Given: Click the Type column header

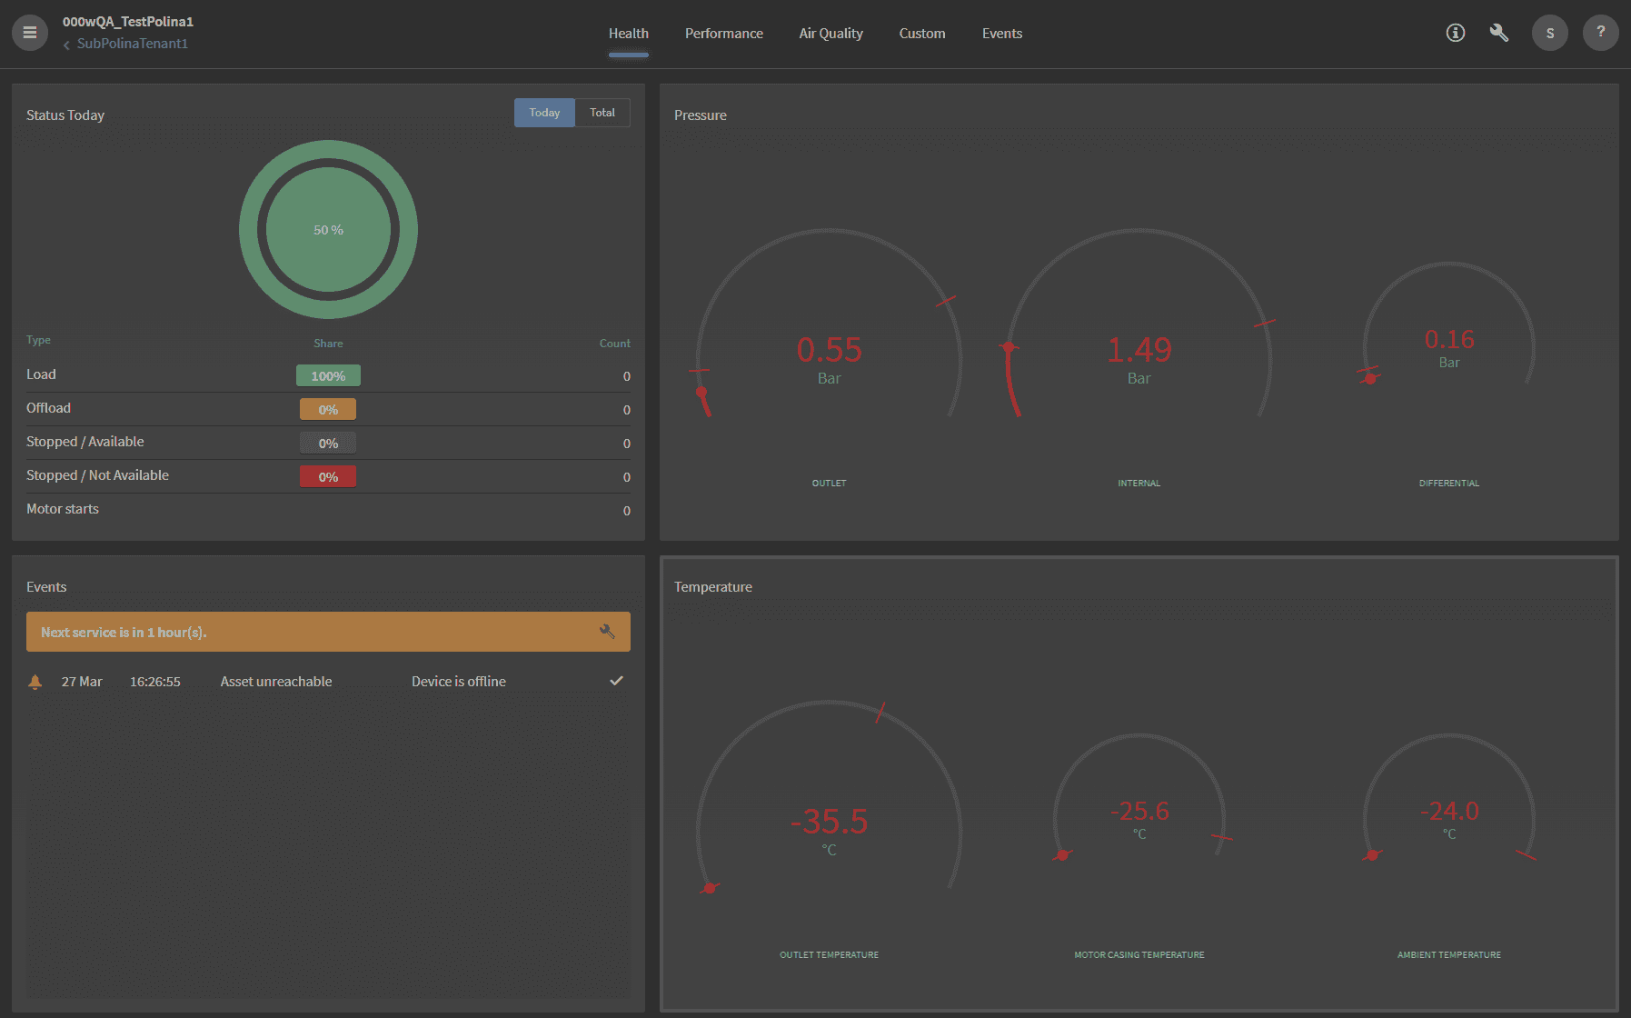Looking at the screenshot, I should coord(38,340).
